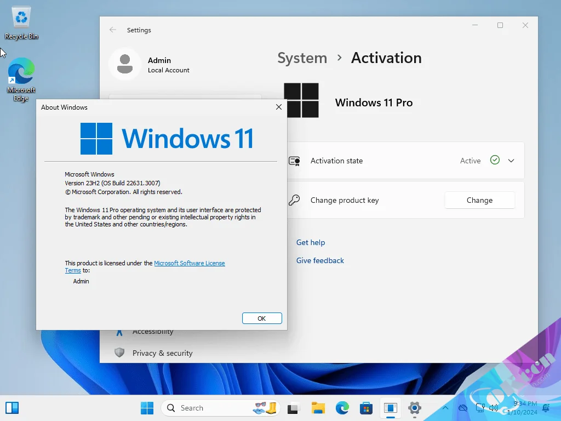This screenshot has height=421, width=561.
Task: Maximize the Settings window
Action: pyautogui.click(x=500, y=25)
